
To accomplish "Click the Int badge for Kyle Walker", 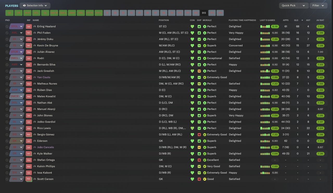I will 29,154.
